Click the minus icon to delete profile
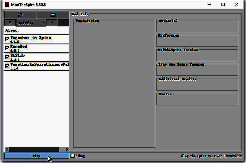 [x=63, y=23]
